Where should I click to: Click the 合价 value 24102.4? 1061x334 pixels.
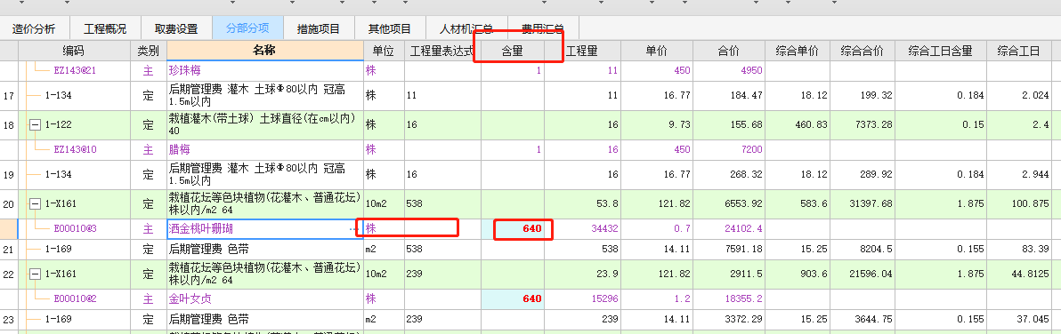pos(744,229)
